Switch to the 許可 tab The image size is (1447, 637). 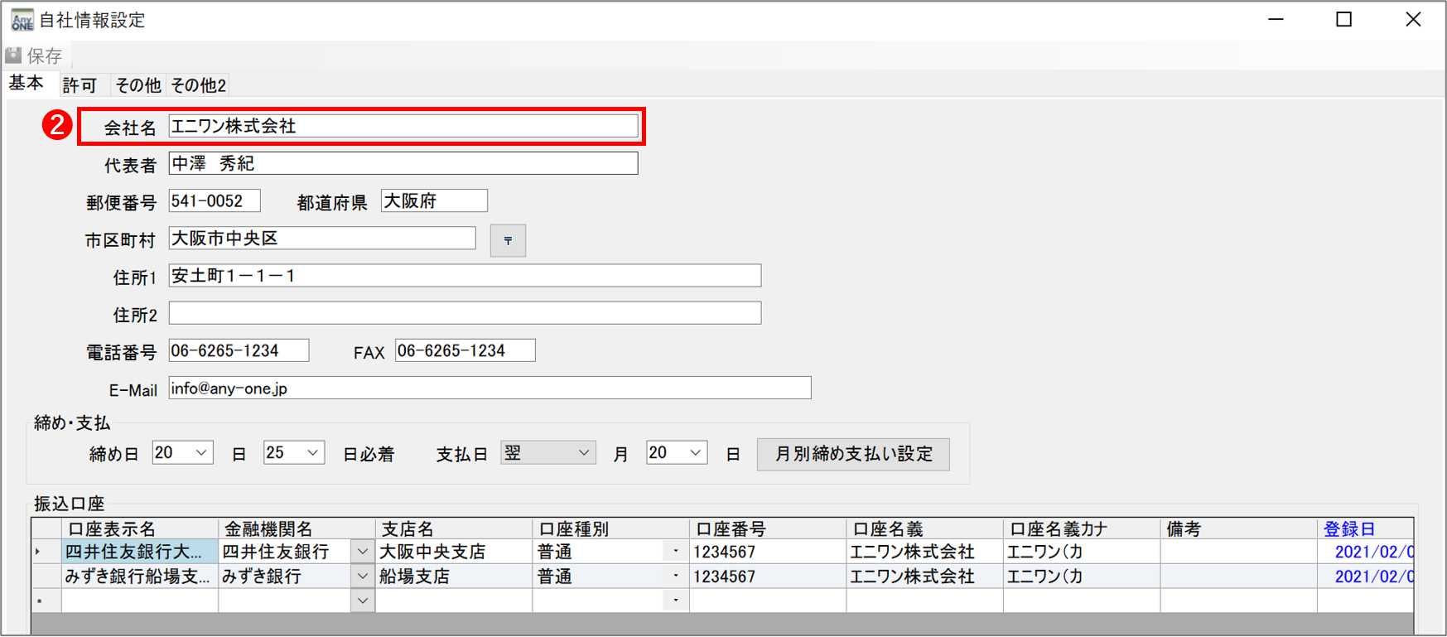coord(80,85)
